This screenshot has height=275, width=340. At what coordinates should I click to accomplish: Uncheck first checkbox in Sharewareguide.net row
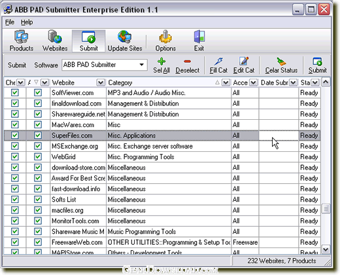tap(15, 114)
